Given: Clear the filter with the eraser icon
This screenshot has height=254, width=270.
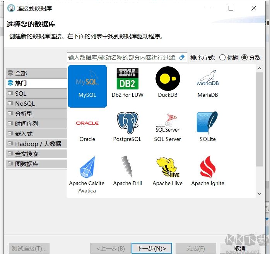Looking at the screenshot, I should tap(182, 57).
